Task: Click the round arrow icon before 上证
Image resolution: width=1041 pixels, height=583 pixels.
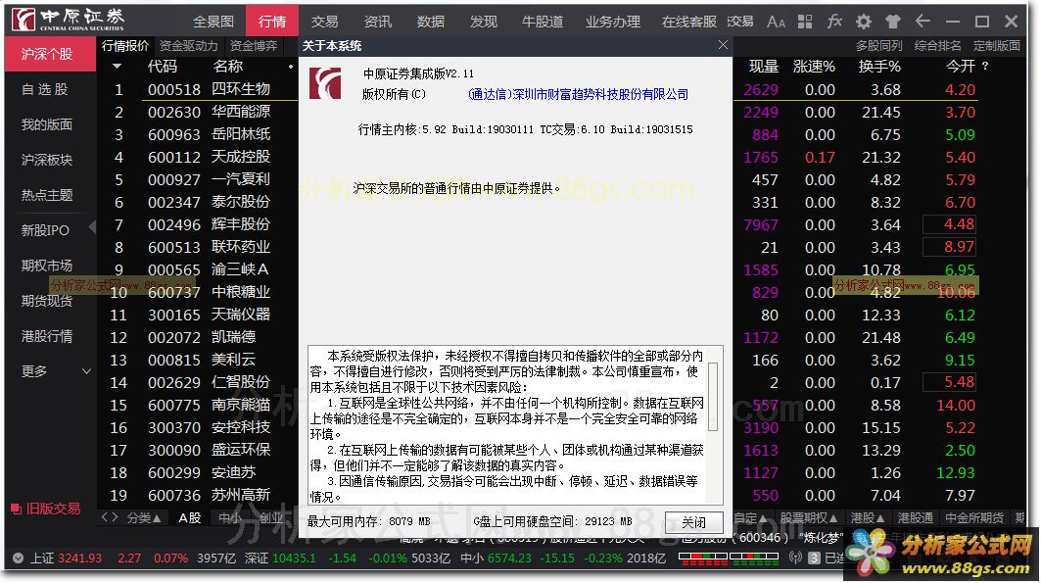Action: (x=18, y=559)
